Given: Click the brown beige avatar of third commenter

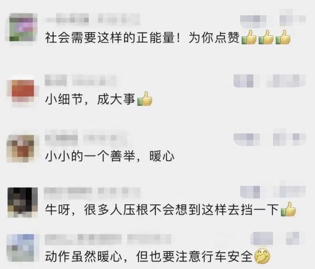Looking at the screenshot, I should coord(20,148).
